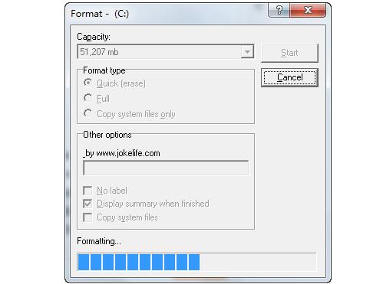Click the help question mark button
383x284 pixels.
(279, 10)
